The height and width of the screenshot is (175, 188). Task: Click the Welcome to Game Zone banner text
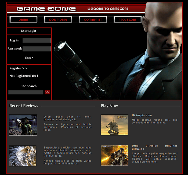point(108,9)
